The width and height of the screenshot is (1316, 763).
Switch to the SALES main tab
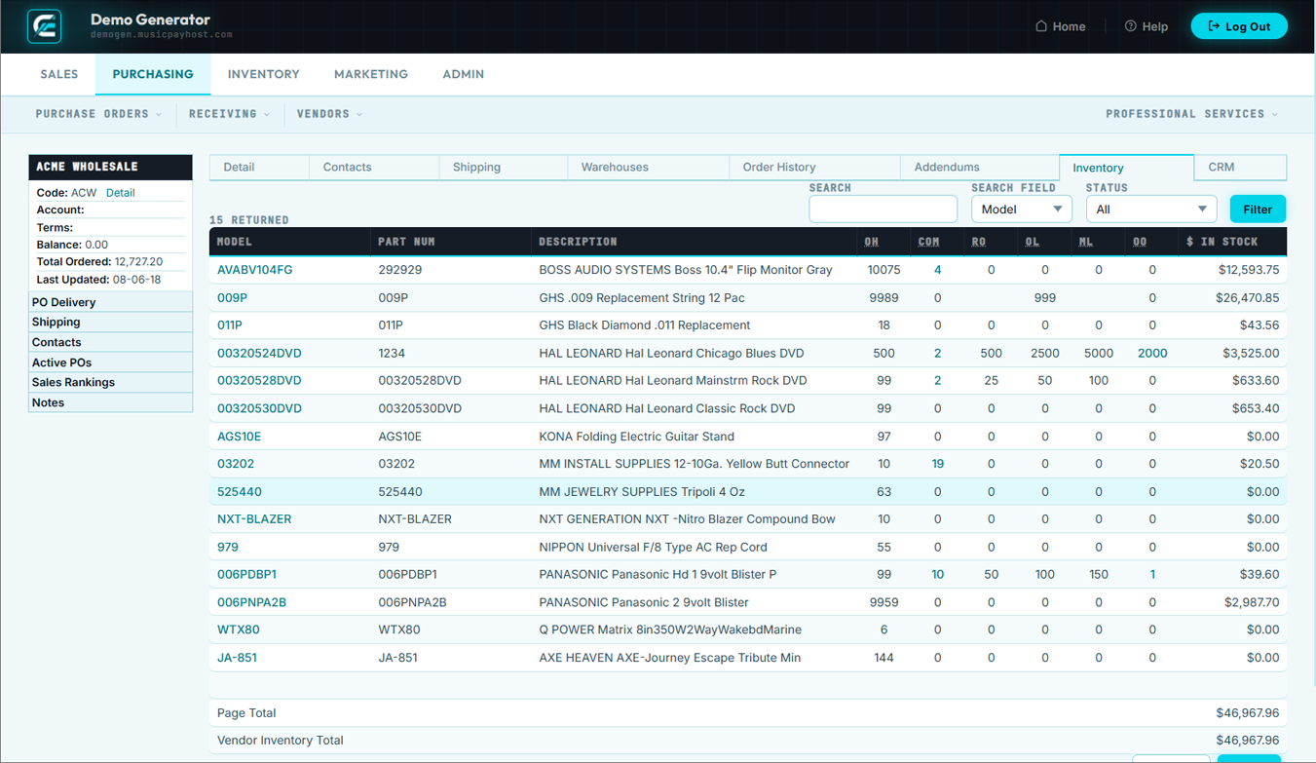[59, 74]
